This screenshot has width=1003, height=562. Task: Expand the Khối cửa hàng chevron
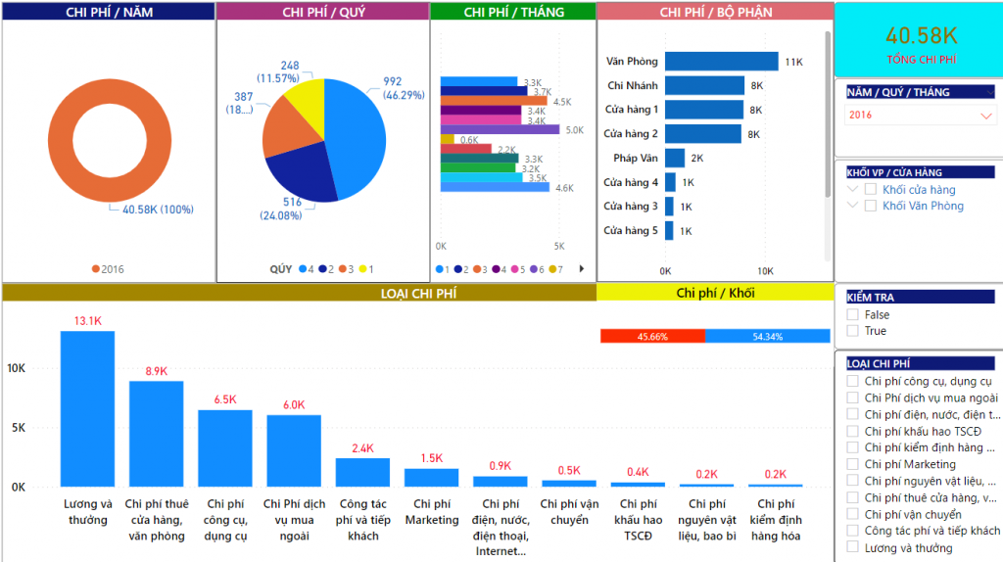[x=852, y=189]
